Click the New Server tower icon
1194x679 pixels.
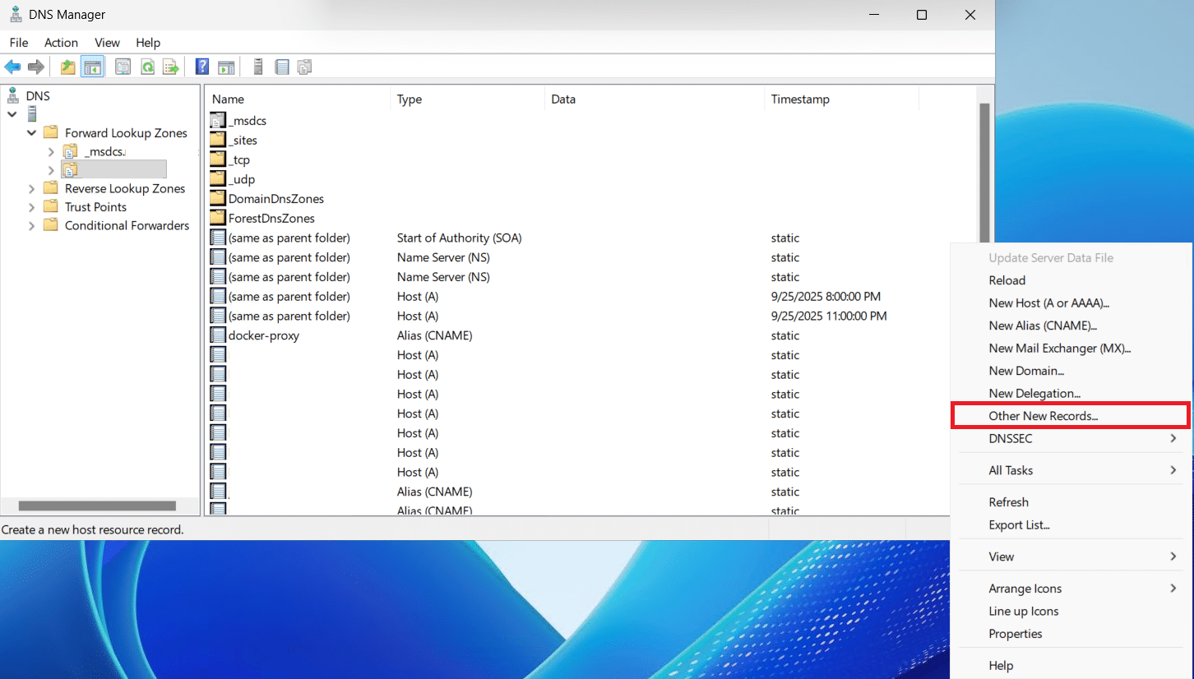tap(258, 67)
